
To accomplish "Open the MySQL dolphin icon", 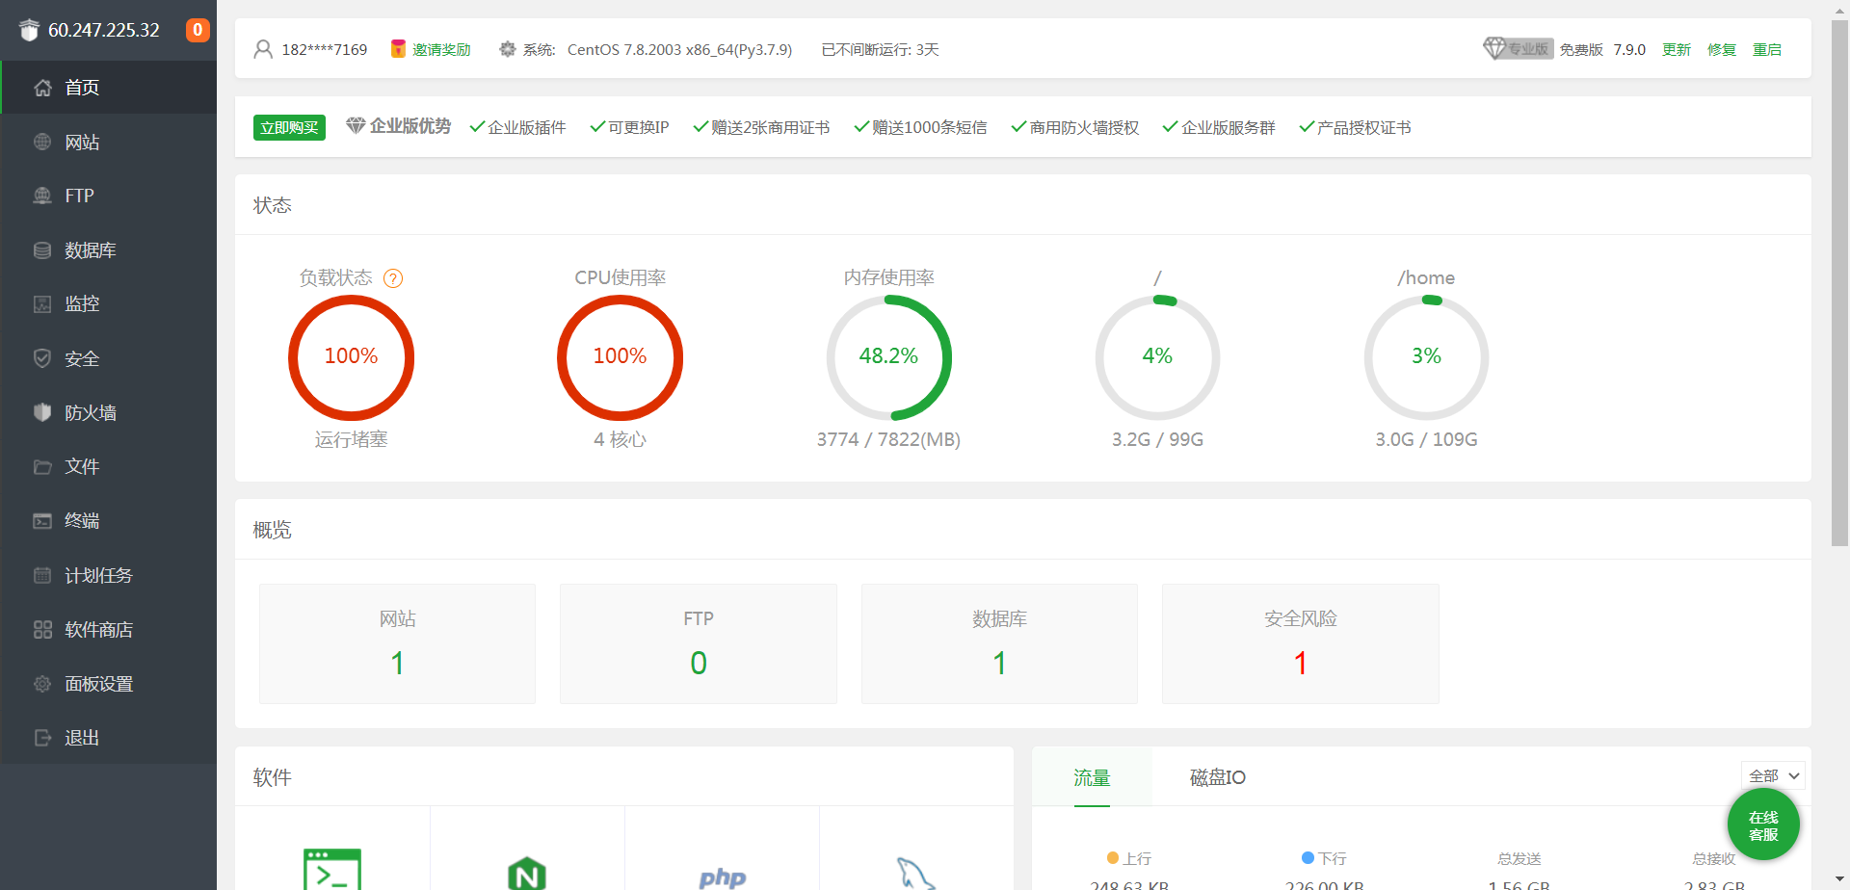I will pyautogui.click(x=915, y=874).
